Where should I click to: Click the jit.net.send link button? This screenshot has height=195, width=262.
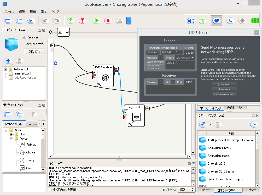coord(224,84)
